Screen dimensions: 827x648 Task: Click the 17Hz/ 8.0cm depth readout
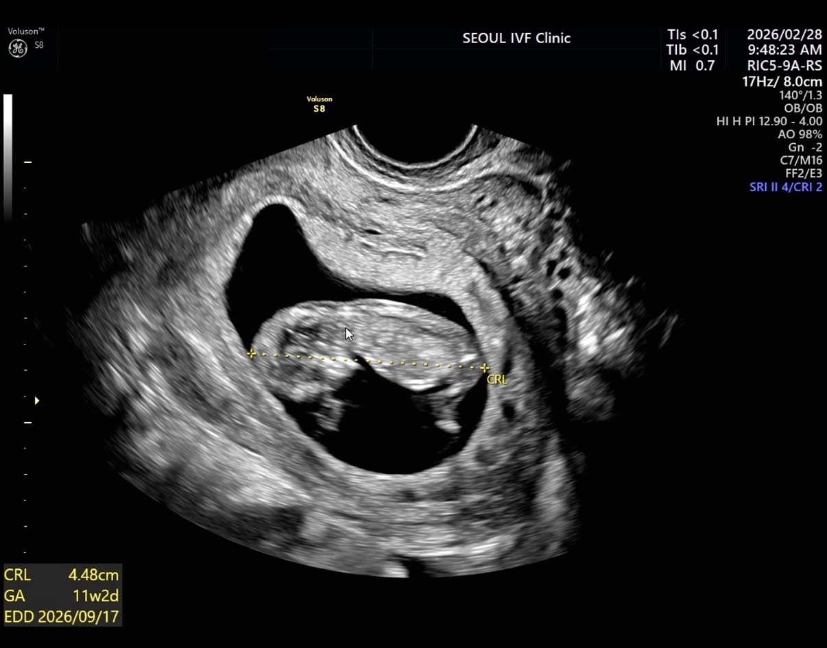click(782, 82)
